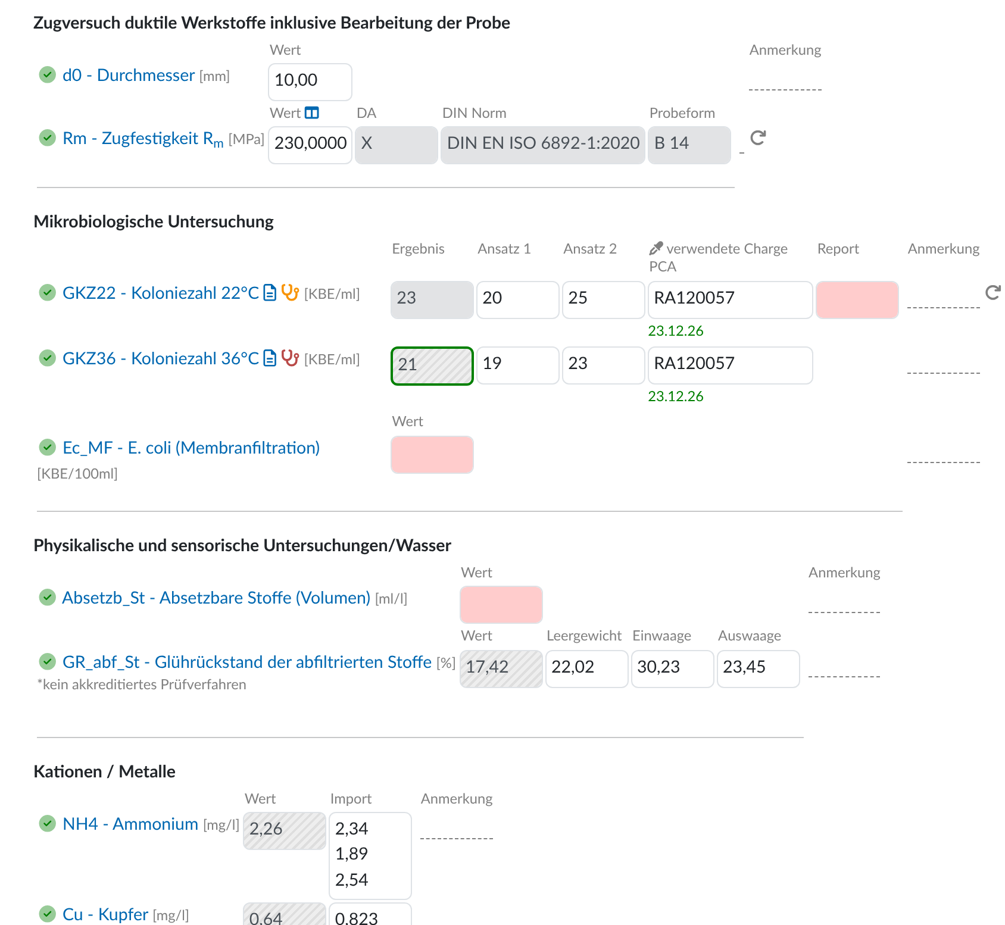Click the DIN Norm field DIN EN ISO 6892-1:2020

pos(543,145)
